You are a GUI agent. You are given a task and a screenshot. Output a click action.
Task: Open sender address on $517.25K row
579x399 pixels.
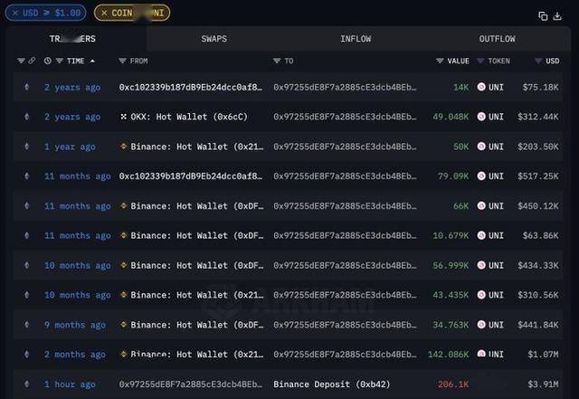tap(191, 176)
